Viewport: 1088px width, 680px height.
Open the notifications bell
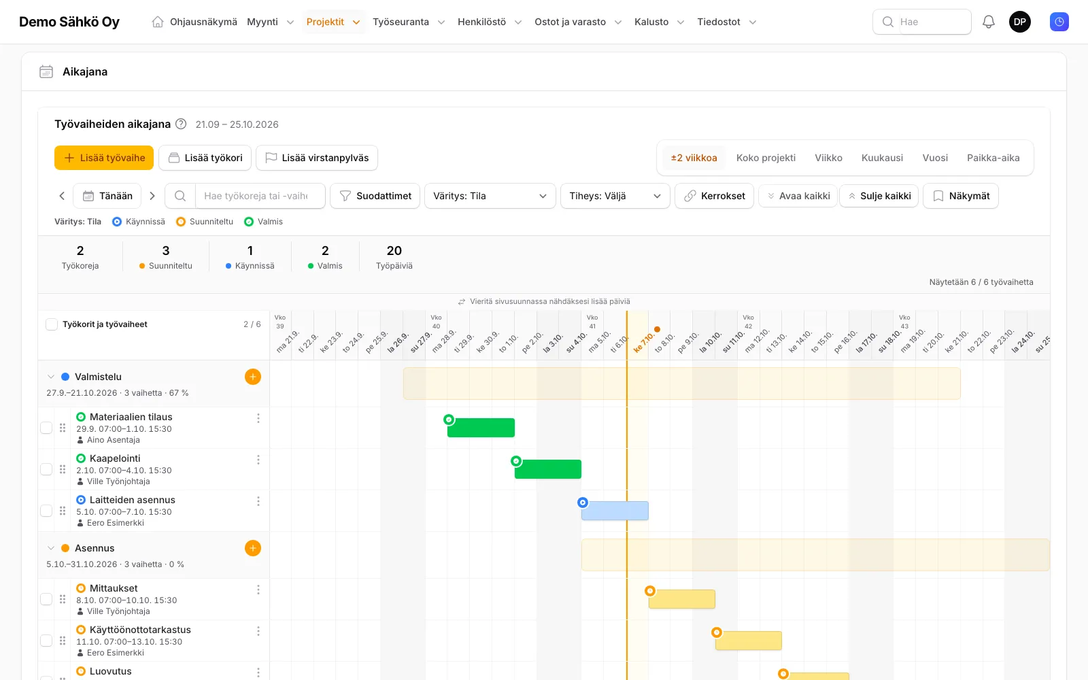click(x=989, y=22)
